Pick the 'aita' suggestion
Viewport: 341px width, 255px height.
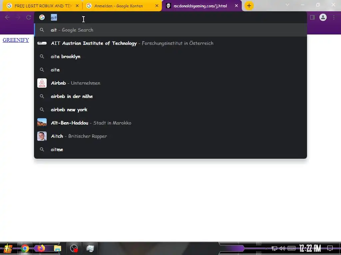click(x=170, y=70)
